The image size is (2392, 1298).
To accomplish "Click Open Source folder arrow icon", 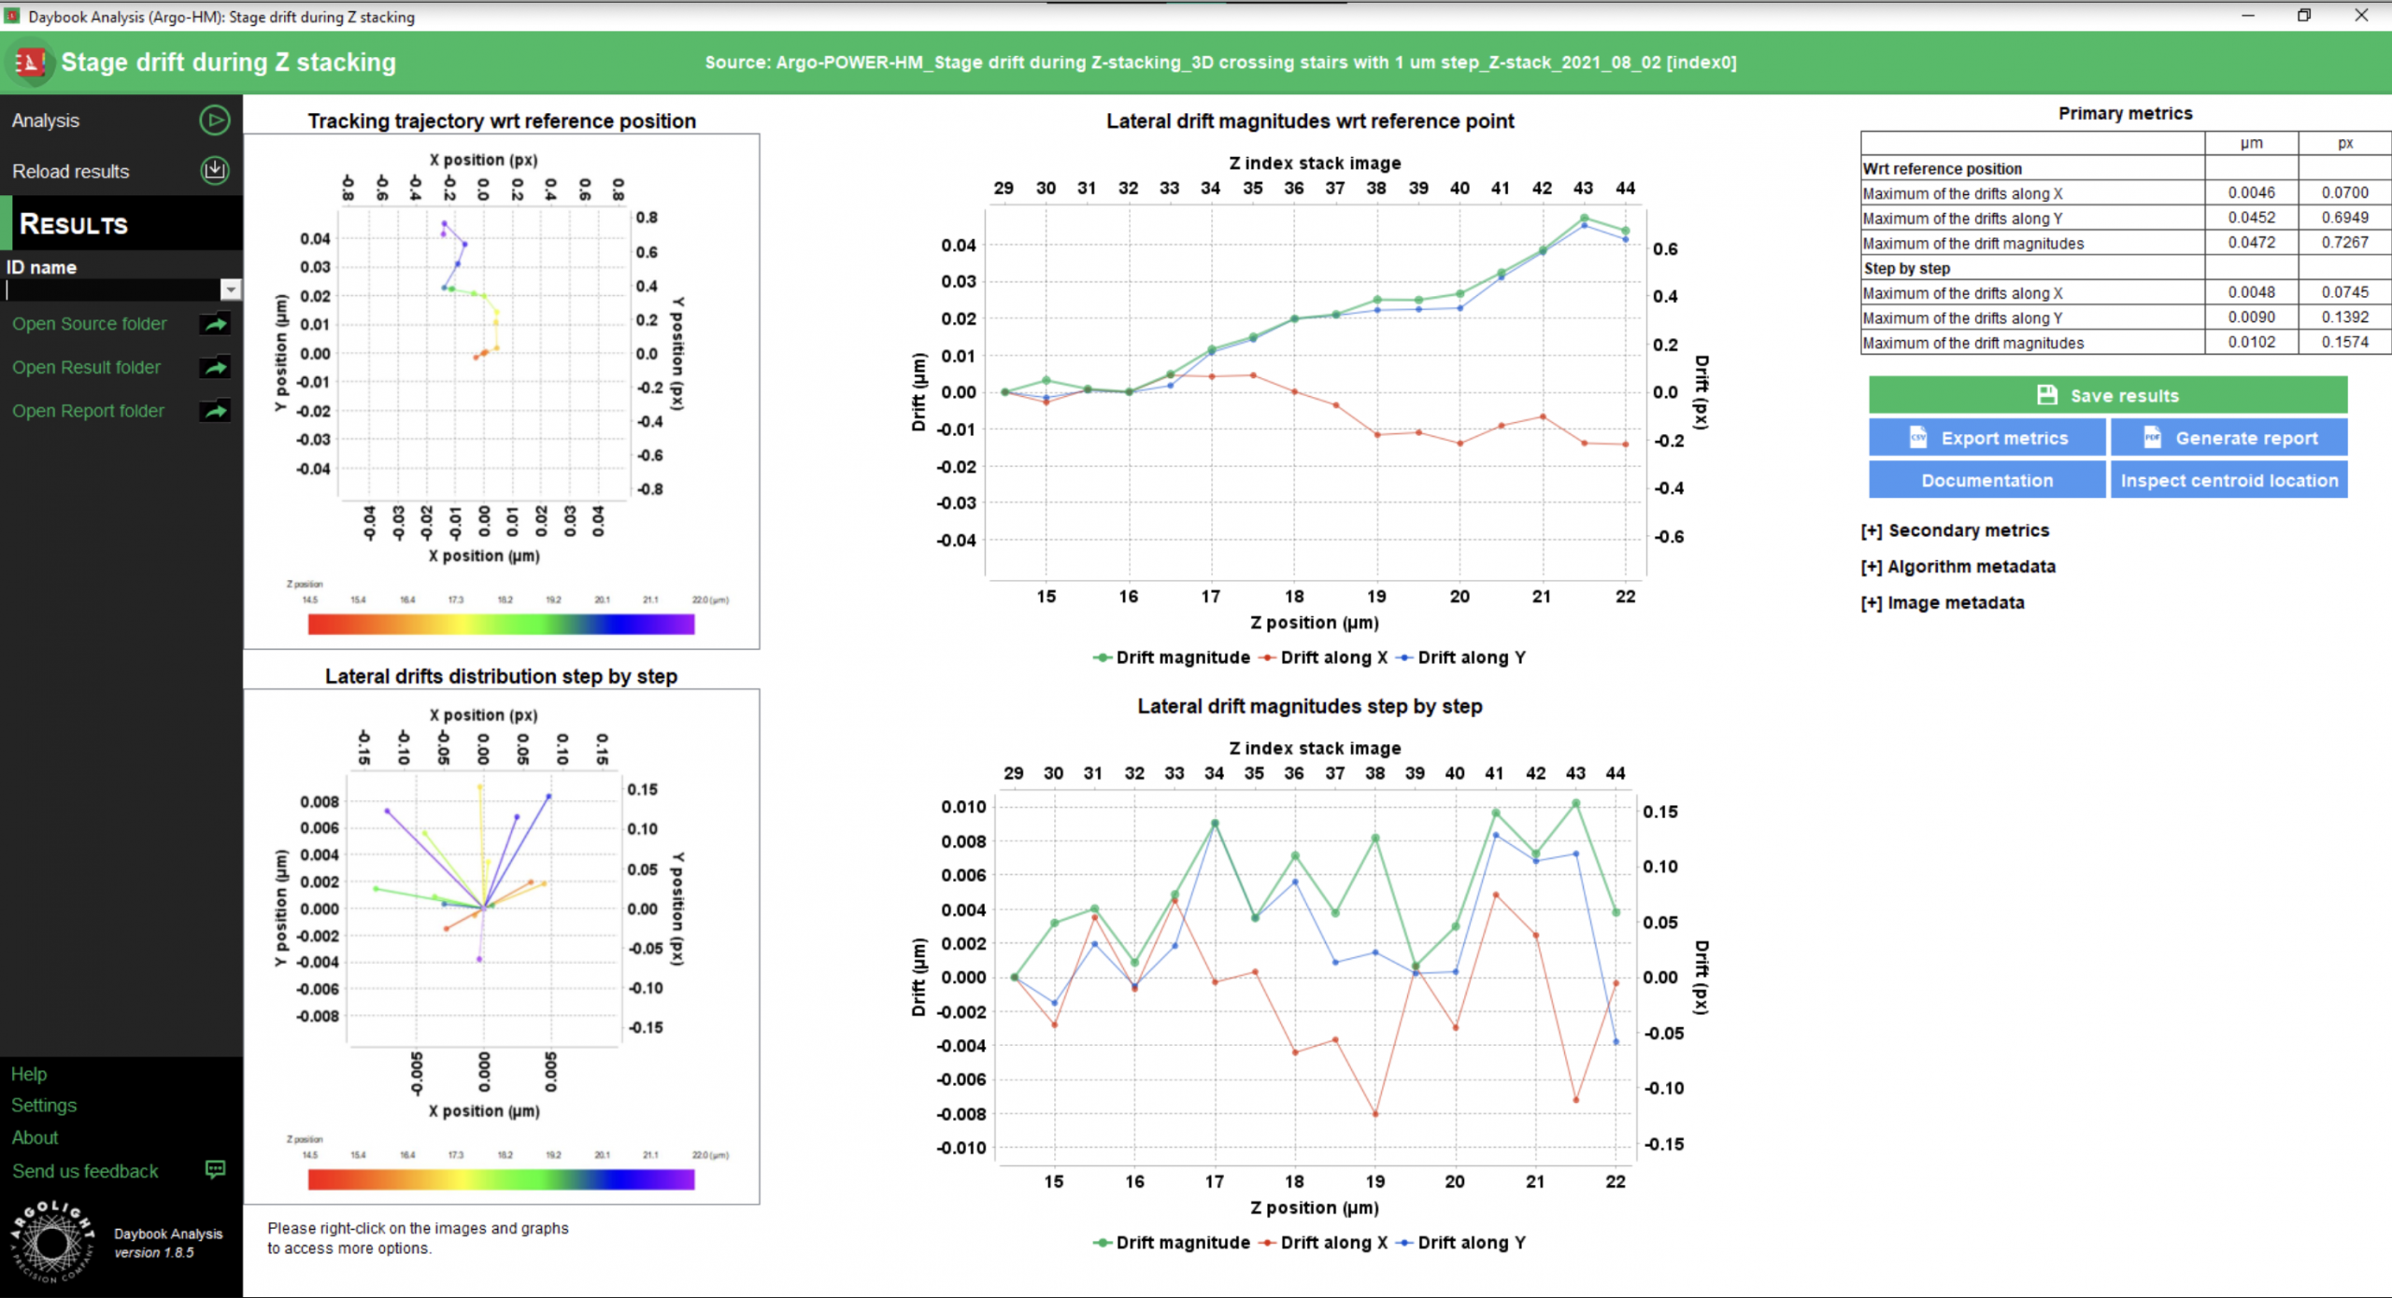I will [215, 324].
